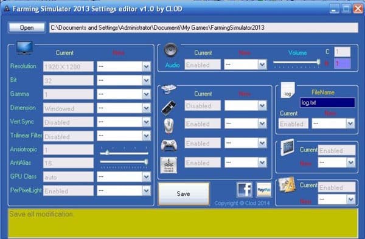Click the Save button

pos(184,193)
